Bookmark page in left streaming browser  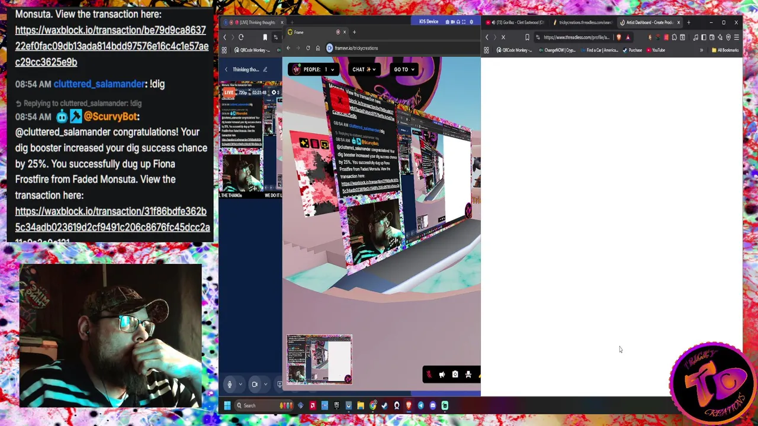(265, 37)
